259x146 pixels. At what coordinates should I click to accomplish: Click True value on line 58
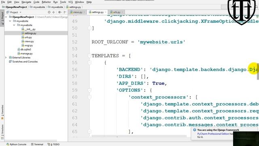(x=158, y=84)
